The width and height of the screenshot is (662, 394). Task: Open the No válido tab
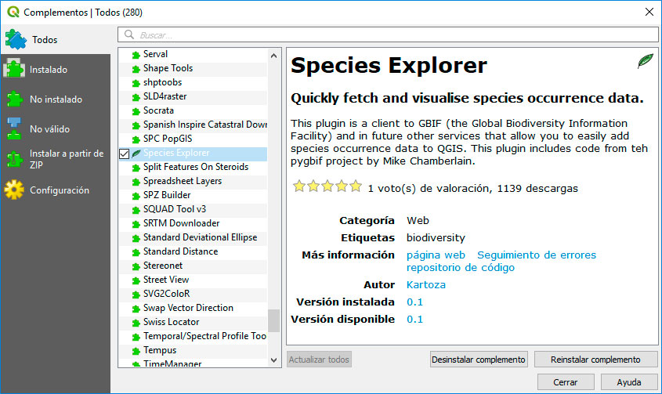tap(56, 128)
